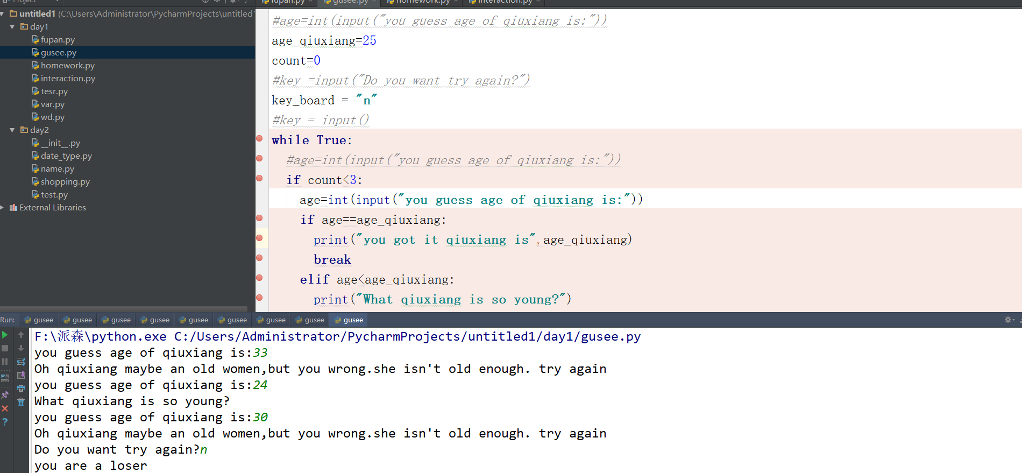Restore layout icon in the Run toolbar
The image size is (1022, 473).
(x=5, y=378)
